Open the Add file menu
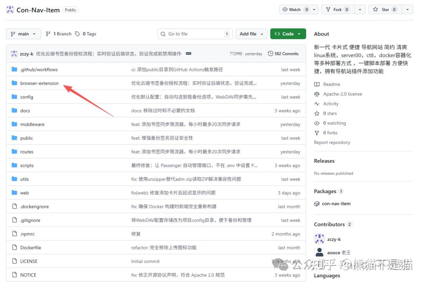424x282 pixels. pyautogui.click(x=252, y=34)
